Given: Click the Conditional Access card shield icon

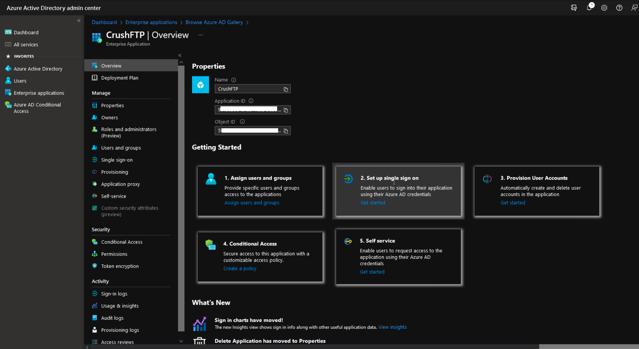Looking at the screenshot, I should 210,245.
